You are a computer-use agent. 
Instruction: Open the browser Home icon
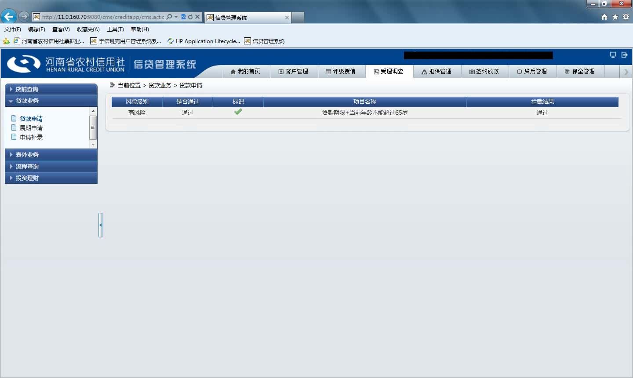click(604, 17)
